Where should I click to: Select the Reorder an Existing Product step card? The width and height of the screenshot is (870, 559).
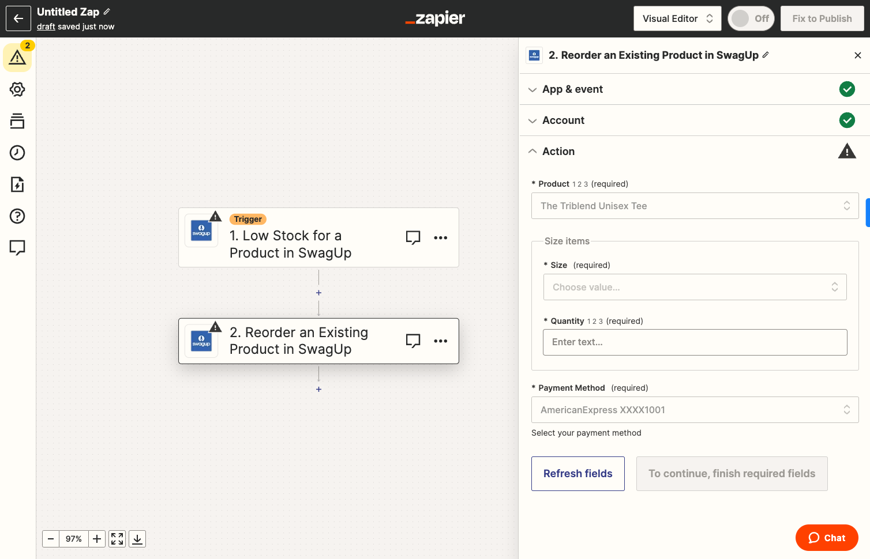[318, 341]
